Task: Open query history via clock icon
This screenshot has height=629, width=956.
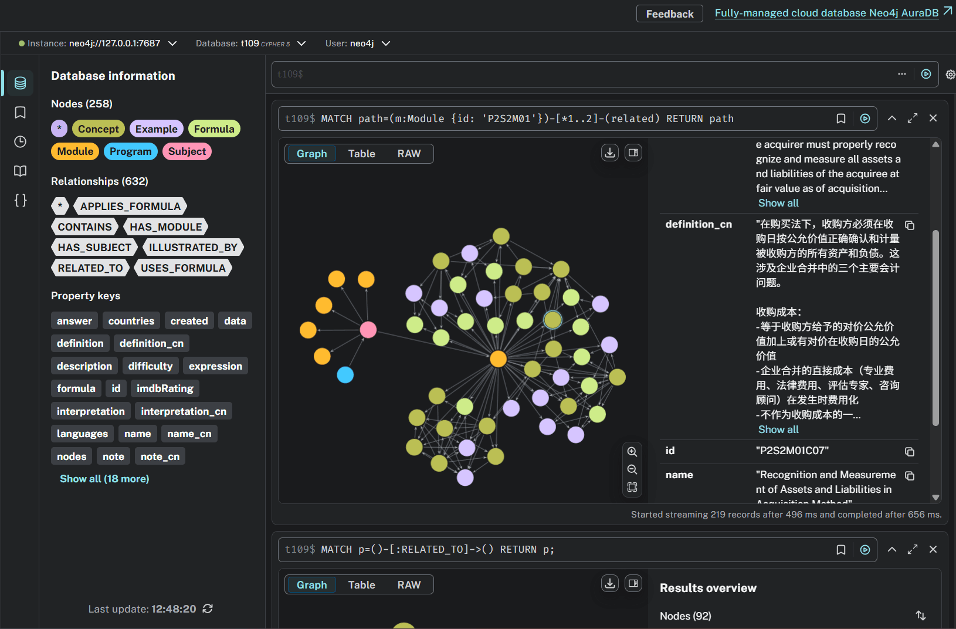Action: click(19, 141)
